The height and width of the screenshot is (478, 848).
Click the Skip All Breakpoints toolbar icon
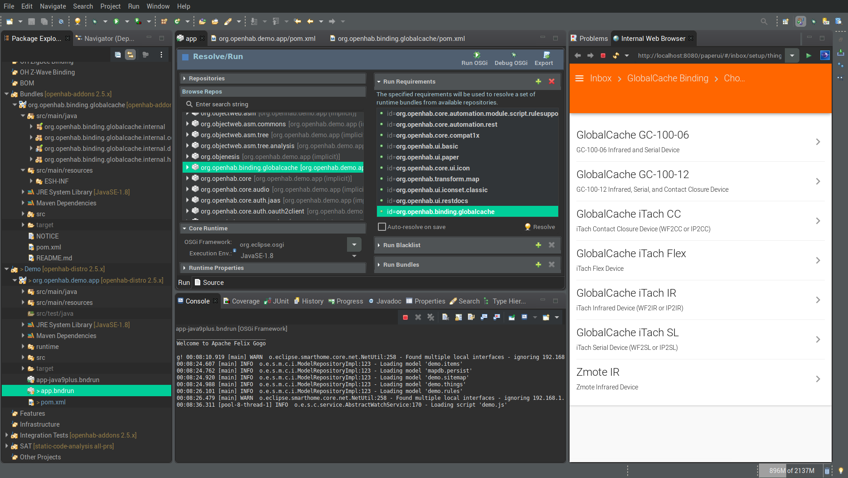(61, 21)
